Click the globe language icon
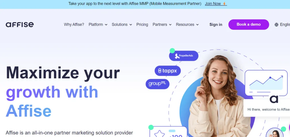 276,25
